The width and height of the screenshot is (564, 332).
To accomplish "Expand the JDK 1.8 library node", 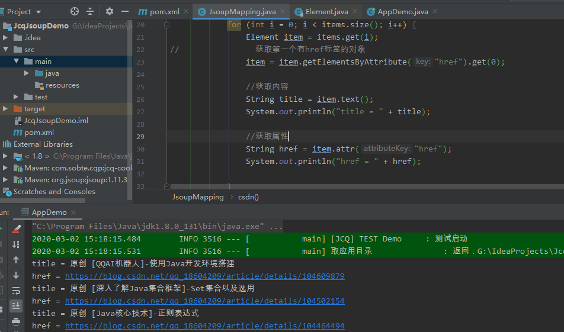I will (x=5, y=156).
